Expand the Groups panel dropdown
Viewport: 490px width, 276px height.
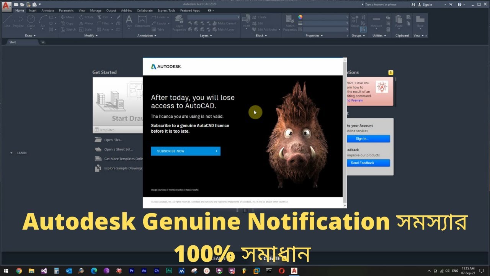point(358,36)
